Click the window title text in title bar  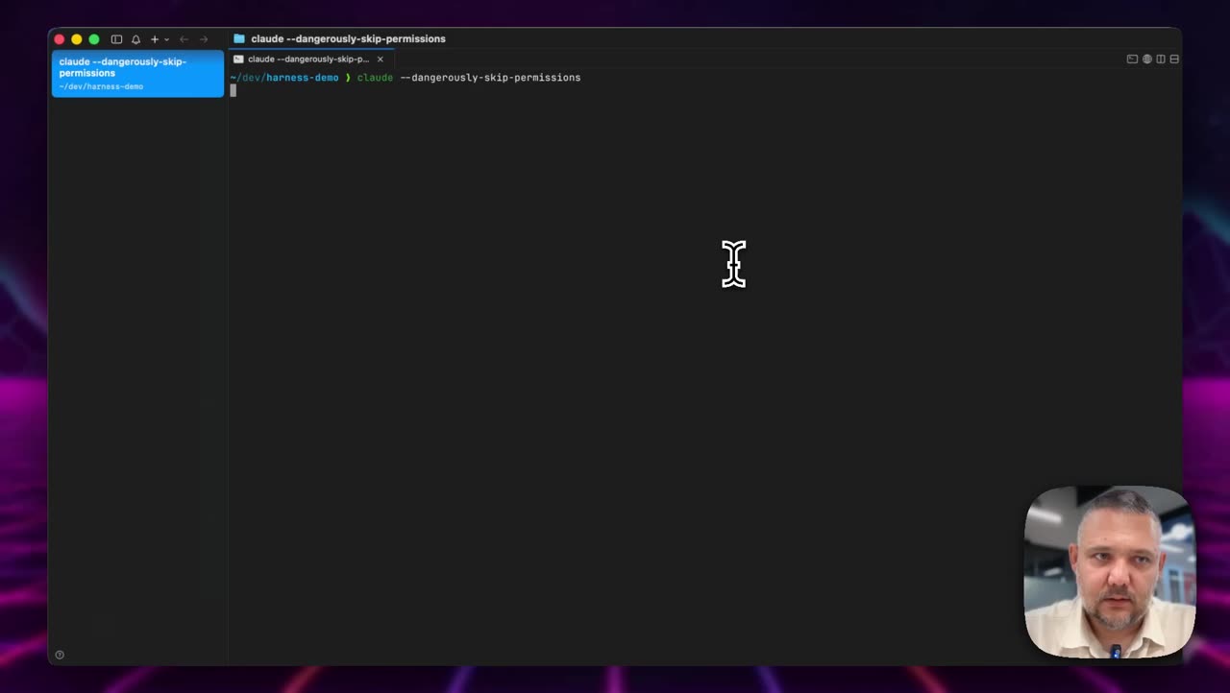[348, 38]
